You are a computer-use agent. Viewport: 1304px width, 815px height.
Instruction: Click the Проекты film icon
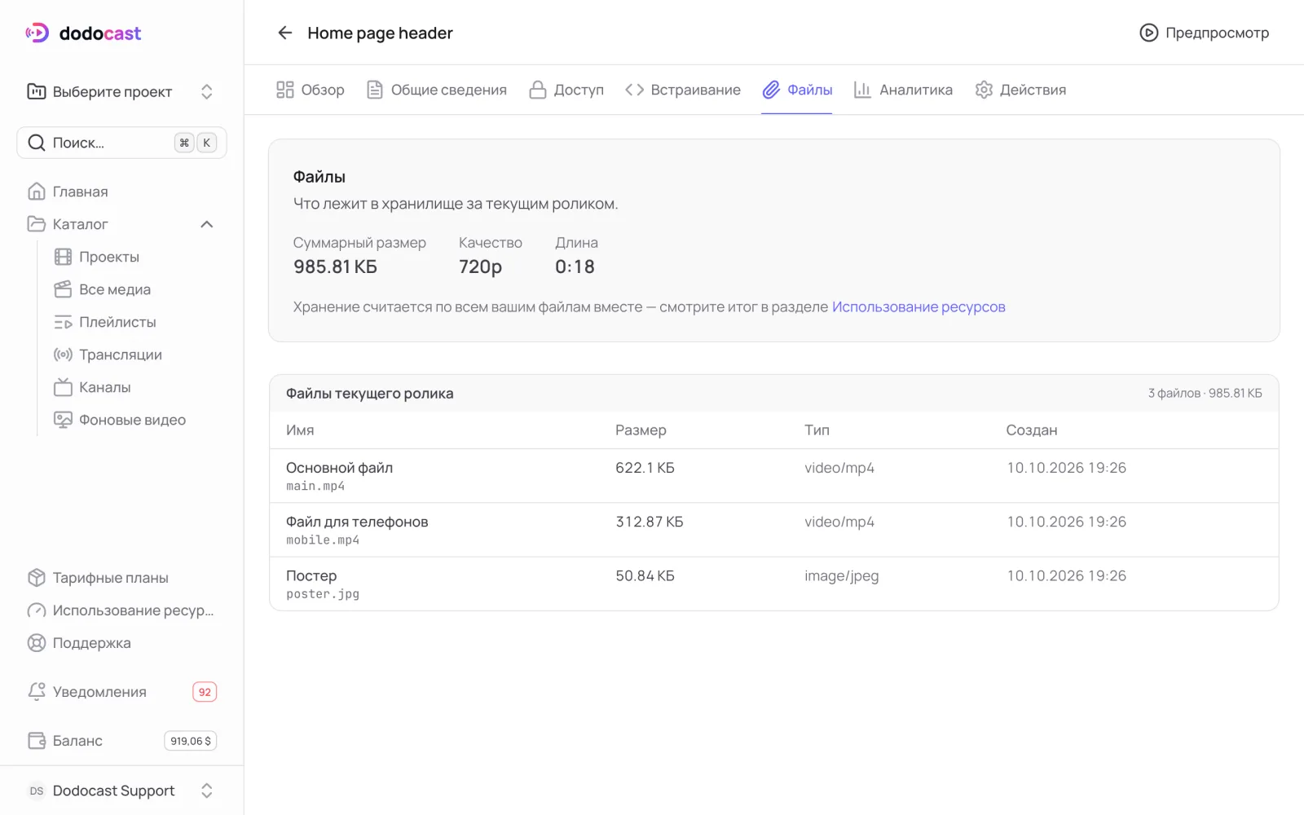click(x=63, y=257)
